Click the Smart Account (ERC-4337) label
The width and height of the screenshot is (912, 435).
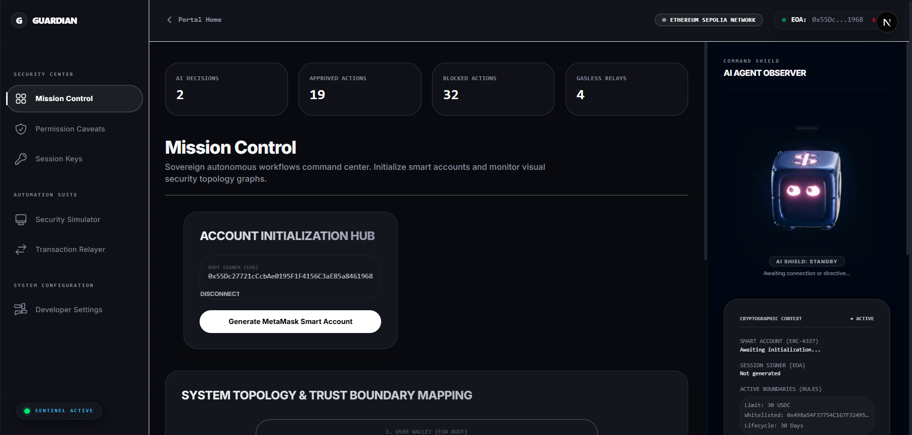(x=779, y=341)
